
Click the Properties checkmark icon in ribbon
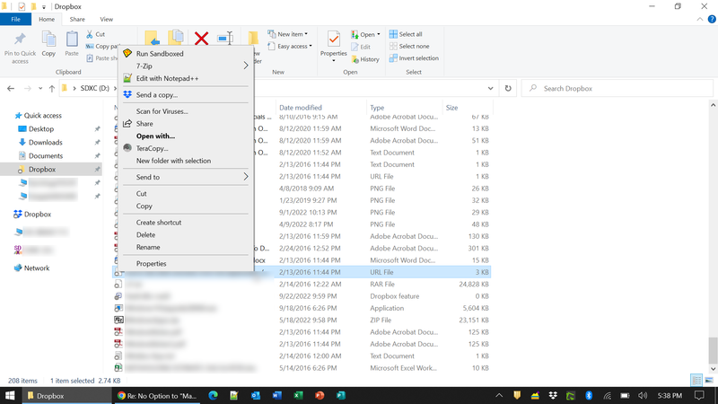tap(333, 41)
